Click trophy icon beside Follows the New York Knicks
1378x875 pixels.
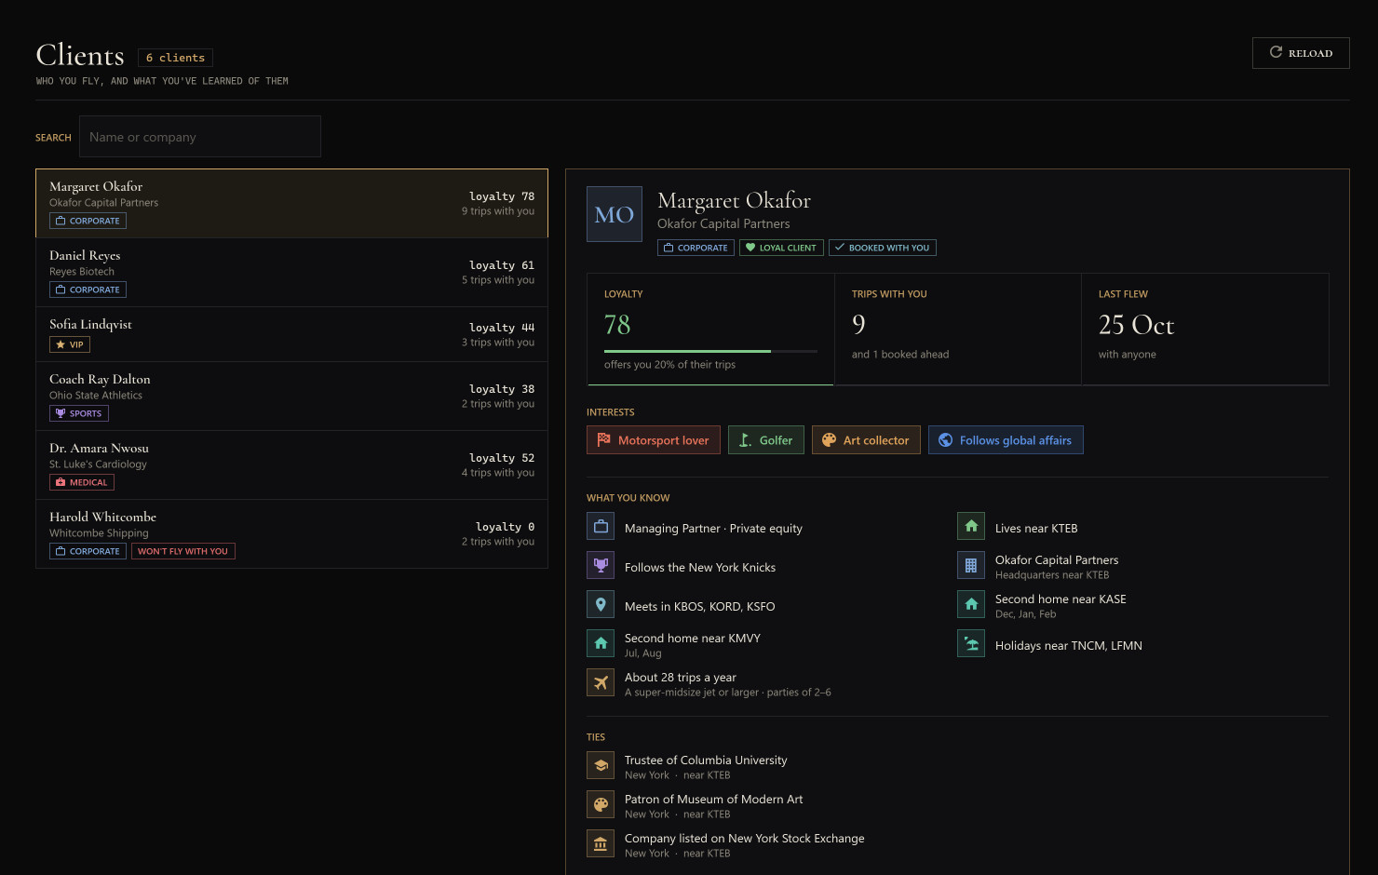point(601,566)
